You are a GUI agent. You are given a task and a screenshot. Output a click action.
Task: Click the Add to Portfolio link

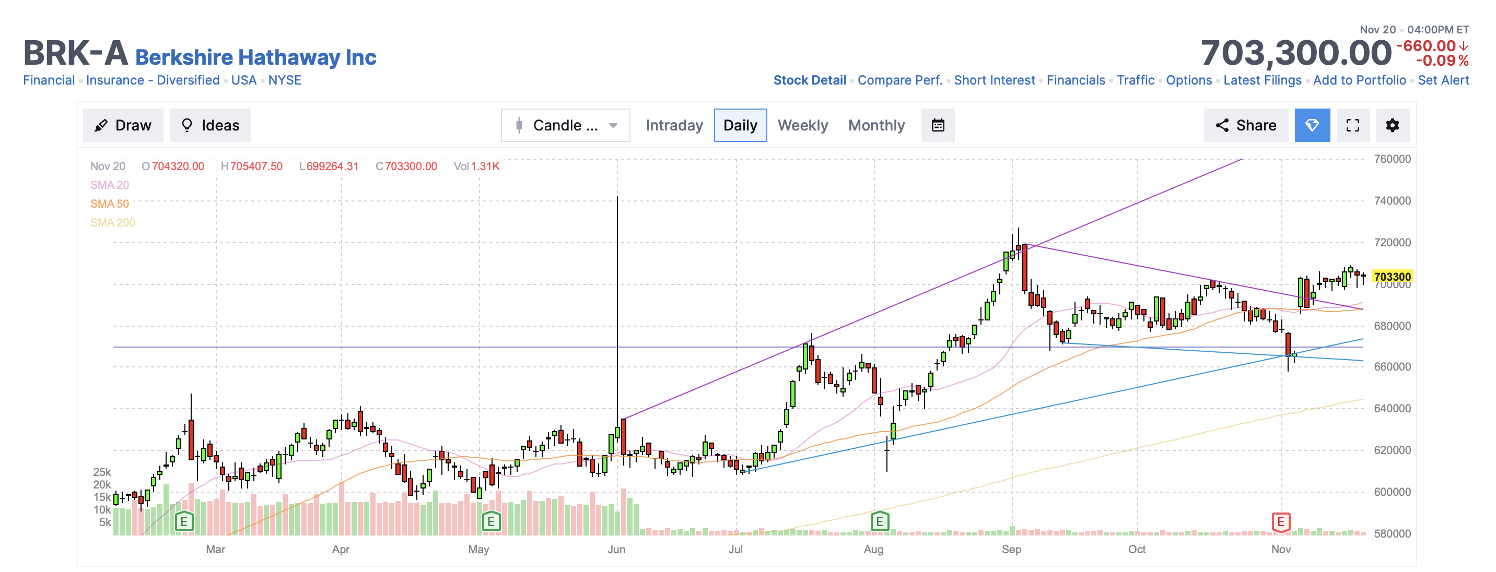(1359, 80)
